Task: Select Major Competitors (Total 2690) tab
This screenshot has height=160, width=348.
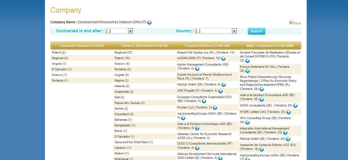Action: tap(270, 46)
